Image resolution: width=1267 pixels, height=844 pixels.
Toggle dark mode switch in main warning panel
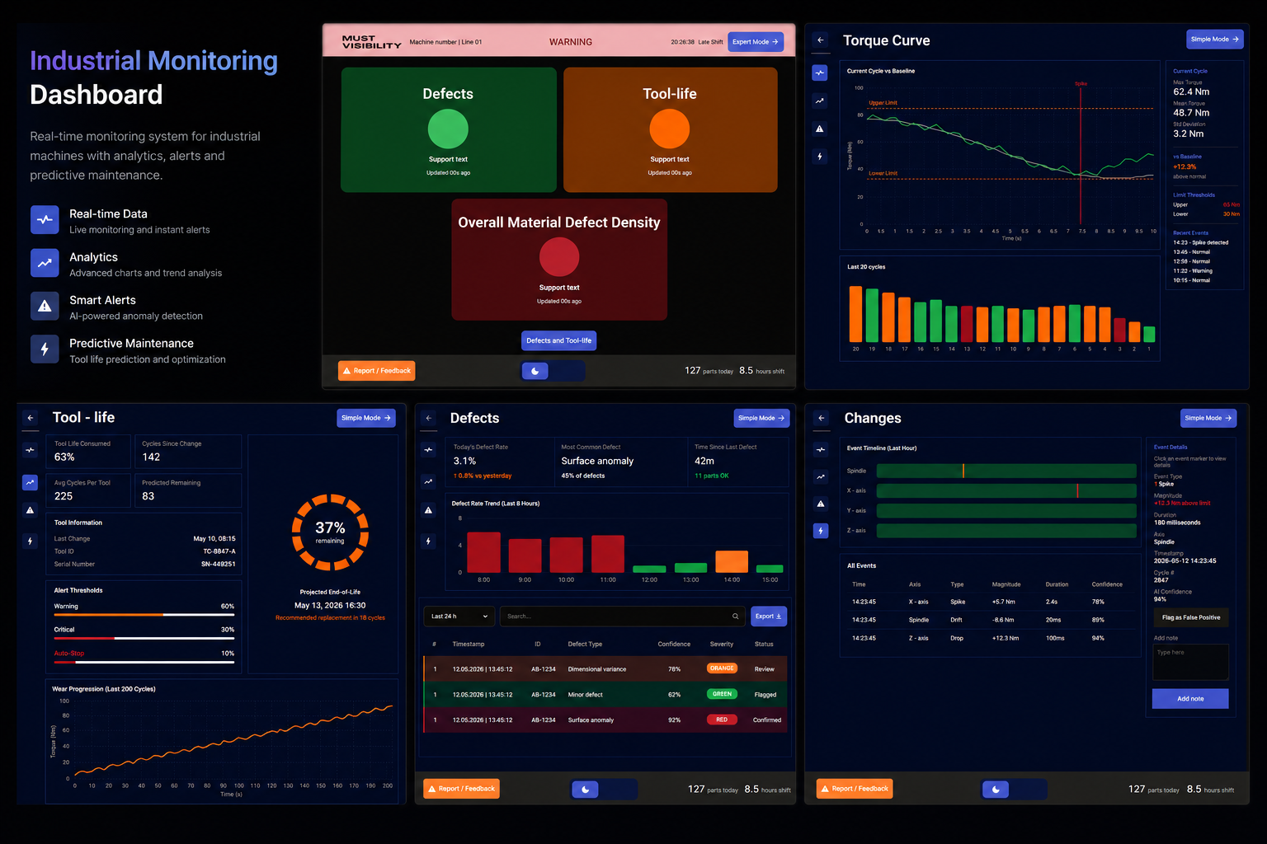pyautogui.click(x=553, y=371)
